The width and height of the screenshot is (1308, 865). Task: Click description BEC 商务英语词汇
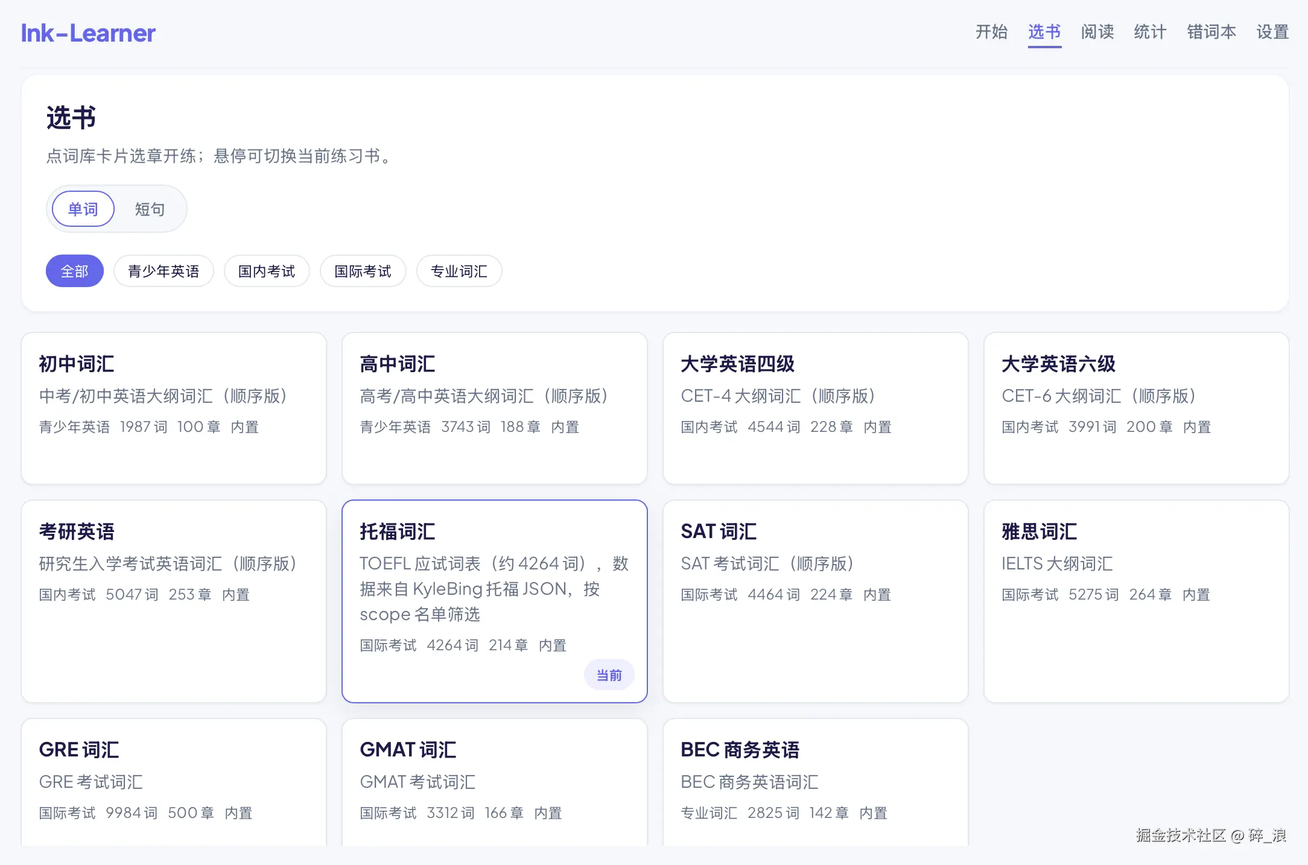[x=749, y=782]
